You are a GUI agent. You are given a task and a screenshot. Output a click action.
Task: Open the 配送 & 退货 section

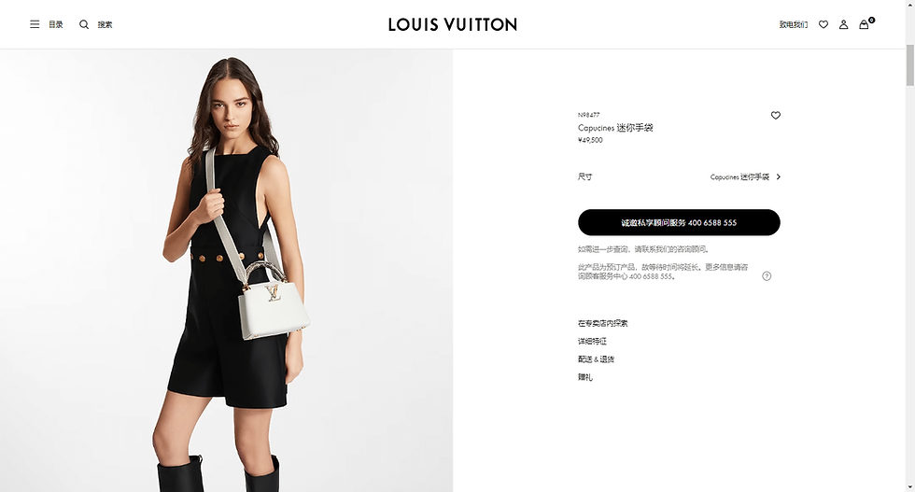597,359
